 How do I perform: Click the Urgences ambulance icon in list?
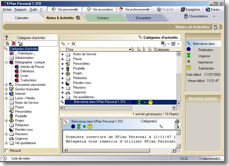[68, 93]
